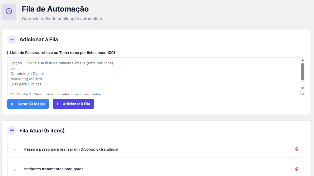This screenshot has width=314, height=176.
Task: Delete the melhores tratamentos para gatos item
Action: pyautogui.click(x=297, y=169)
